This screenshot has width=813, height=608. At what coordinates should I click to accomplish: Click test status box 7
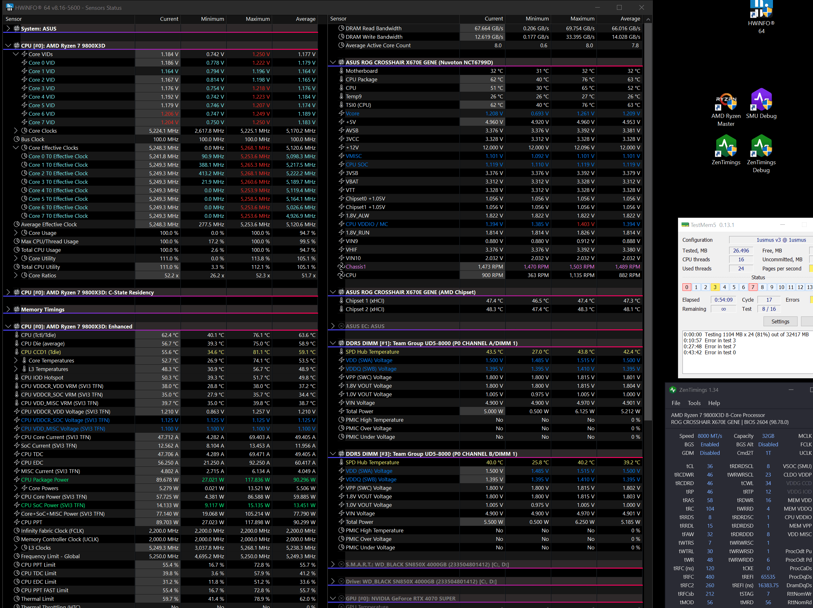[753, 287]
